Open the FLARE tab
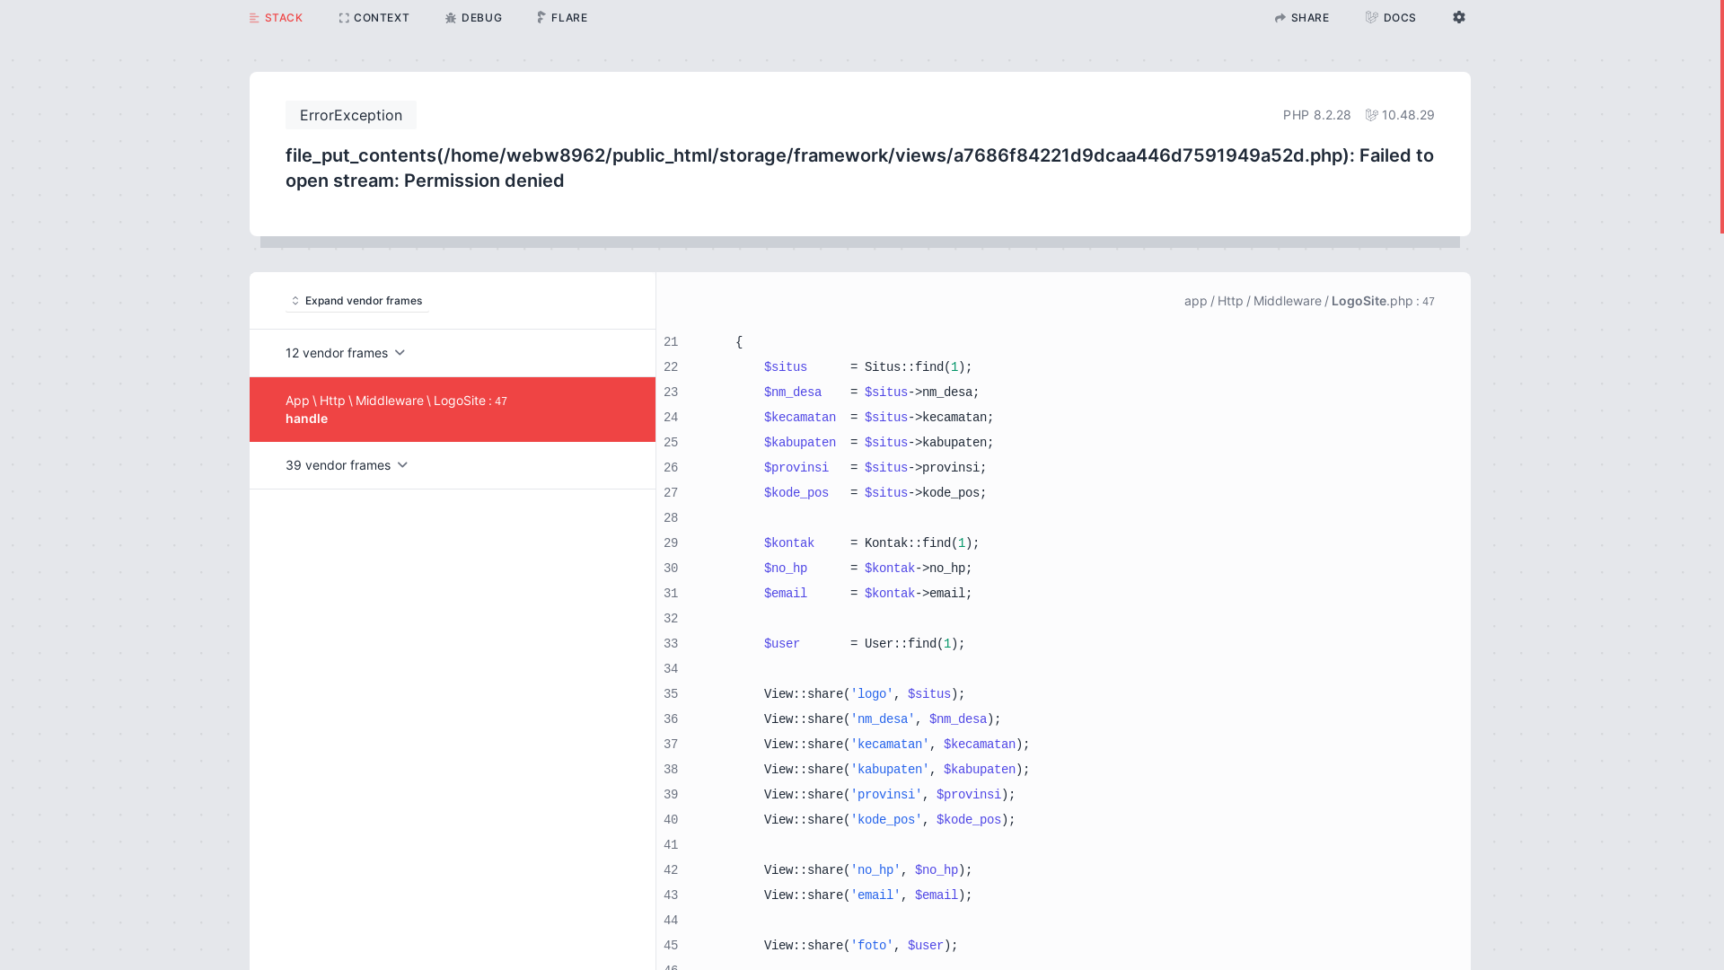 tap(562, 18)
